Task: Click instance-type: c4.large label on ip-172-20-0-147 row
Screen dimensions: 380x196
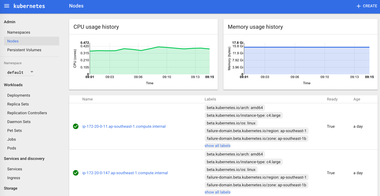Action: coord(244,162)
